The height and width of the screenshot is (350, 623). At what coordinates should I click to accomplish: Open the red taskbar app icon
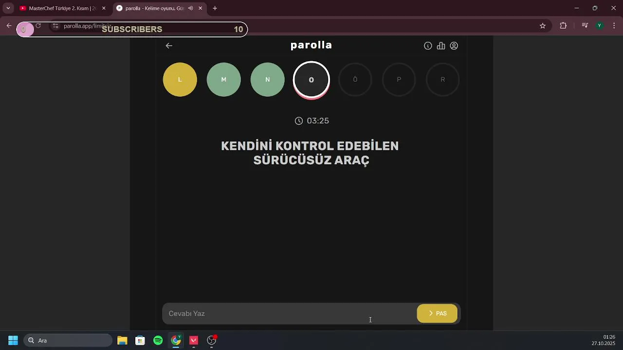(x=194, y=340)
